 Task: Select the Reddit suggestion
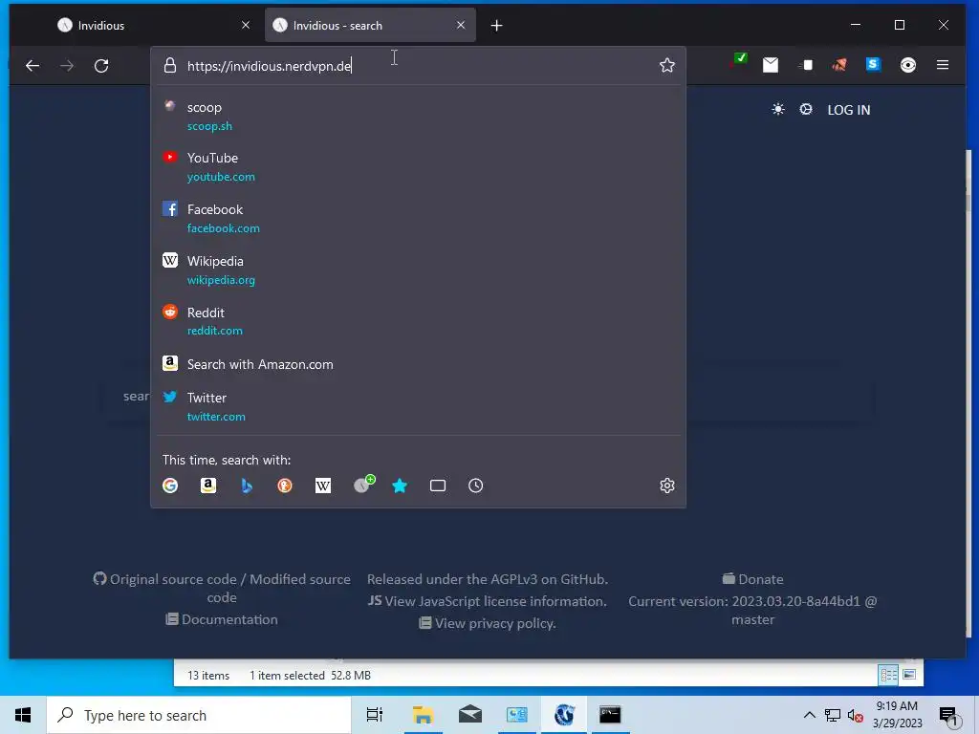tap(419, 321)
